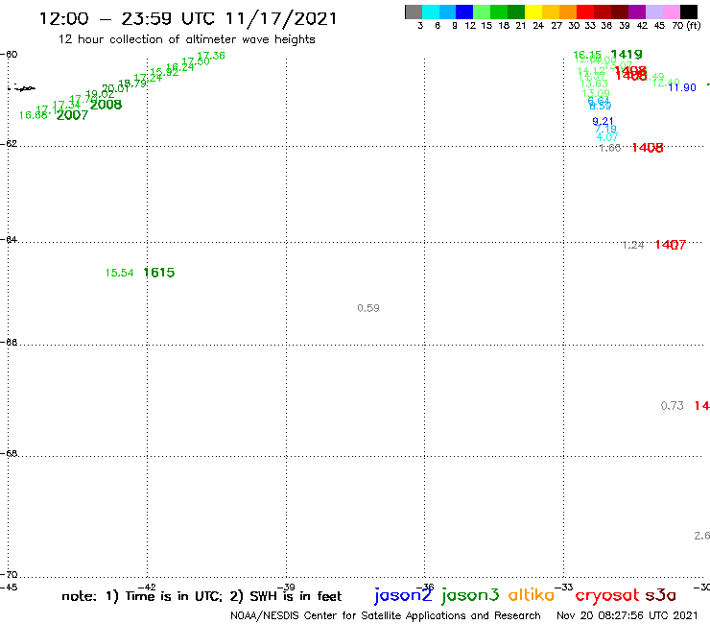Click the latitude axis label -62
This screenshot has height=624, width=710.
click(x=9, y=144)
